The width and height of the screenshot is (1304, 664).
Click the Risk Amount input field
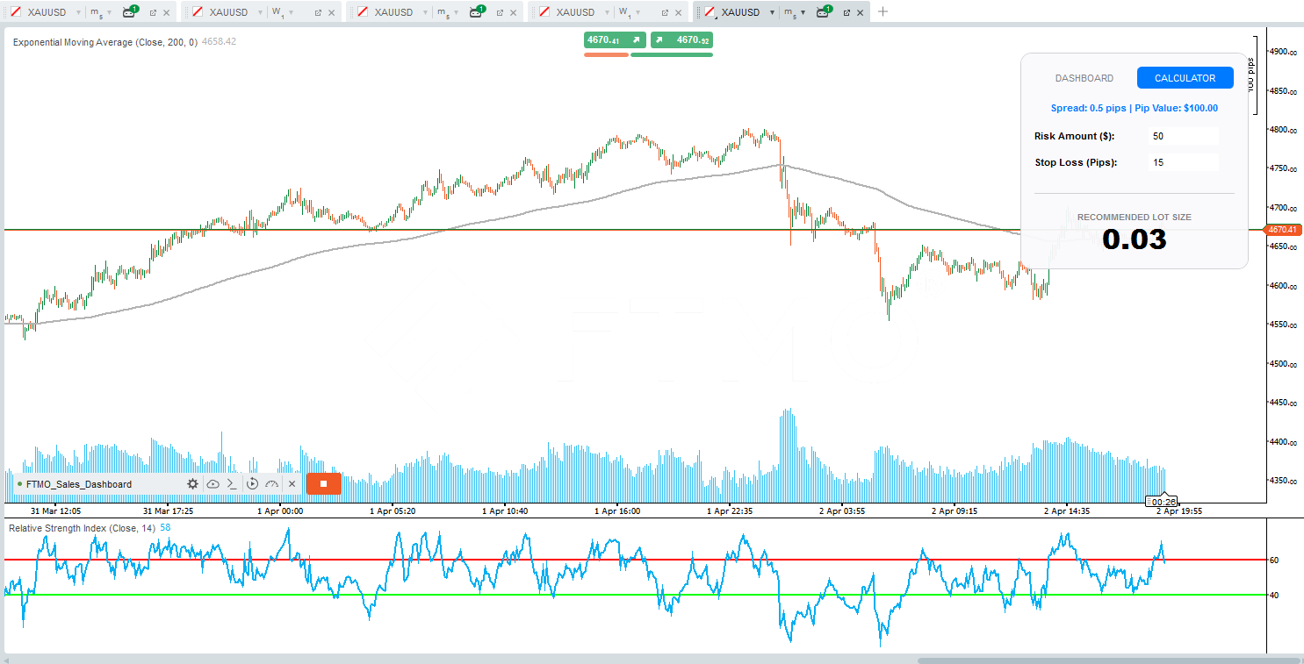[x=1184, y=136]
